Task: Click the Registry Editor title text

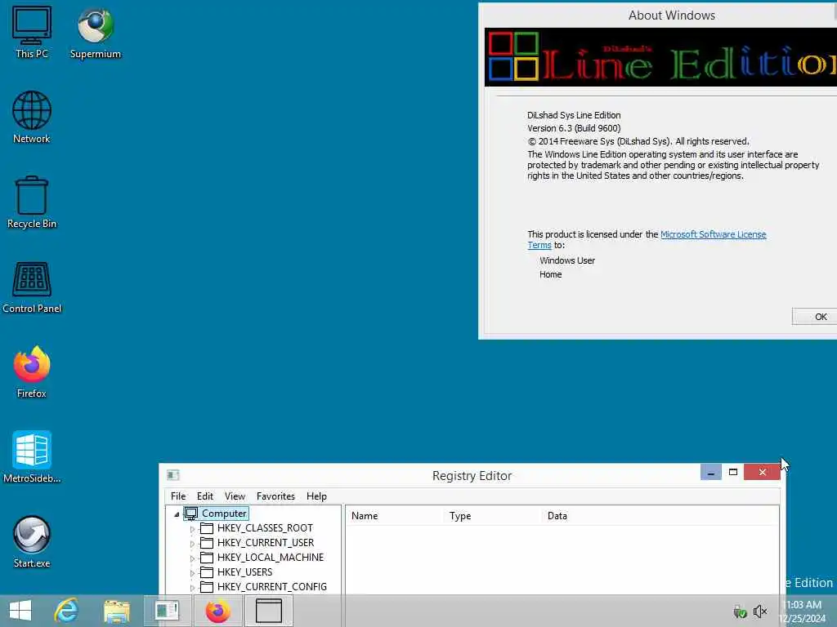Action: 472,476
